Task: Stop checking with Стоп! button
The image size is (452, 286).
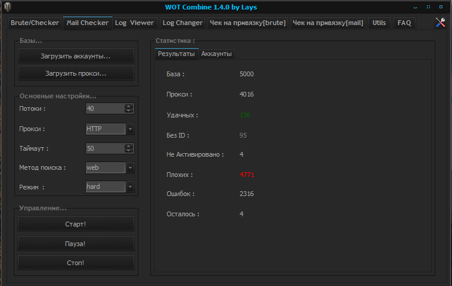Action: coord(76,262)
